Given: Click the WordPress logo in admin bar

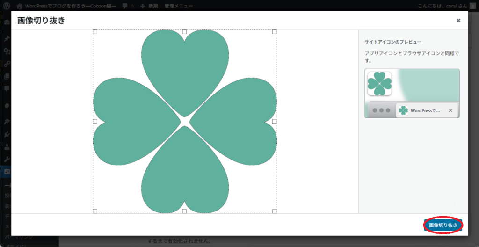Looking at the screenshot, I should pos(7,7).
